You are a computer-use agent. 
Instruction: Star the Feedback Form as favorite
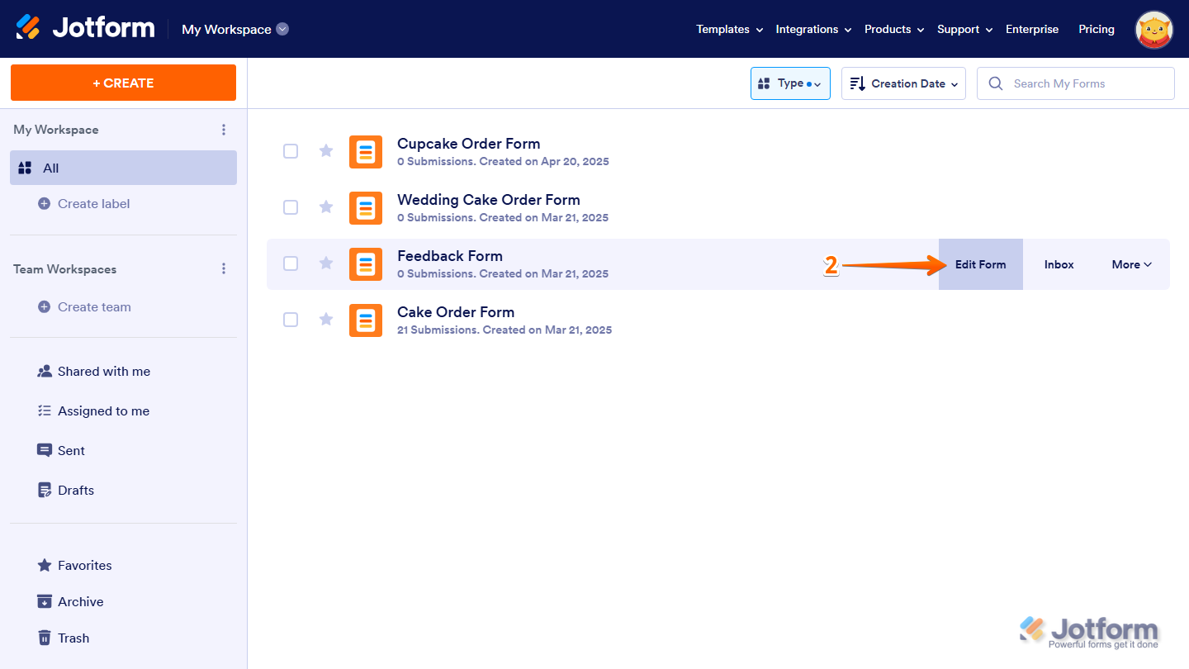(x=326, y=263)
